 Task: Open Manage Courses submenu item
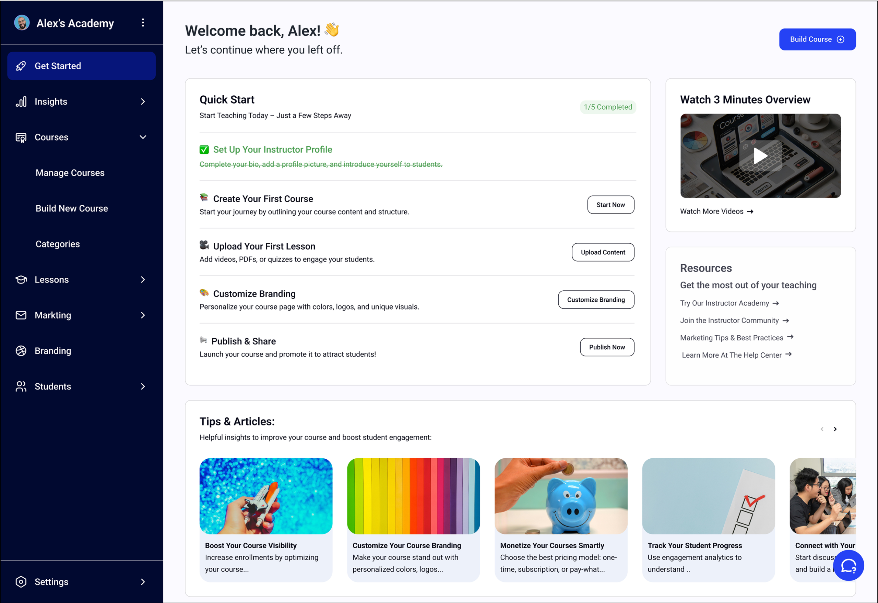[70, 173]
